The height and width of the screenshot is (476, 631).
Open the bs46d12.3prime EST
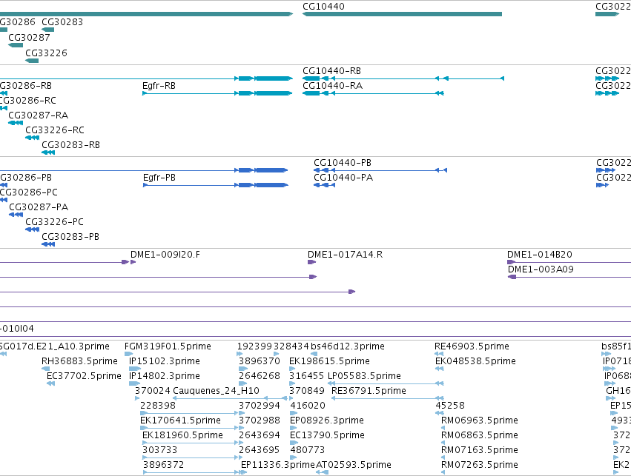coord(314,354)
